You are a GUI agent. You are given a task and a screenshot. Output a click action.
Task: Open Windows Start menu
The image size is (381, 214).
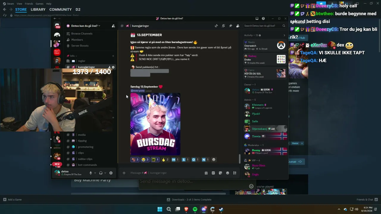(x=160, y=209)
